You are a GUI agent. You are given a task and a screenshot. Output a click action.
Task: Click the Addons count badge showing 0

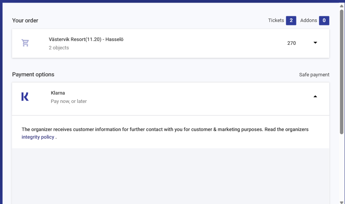324,21
